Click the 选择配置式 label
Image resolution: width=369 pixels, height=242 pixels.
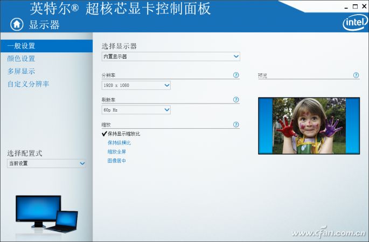tap(25, 153)
